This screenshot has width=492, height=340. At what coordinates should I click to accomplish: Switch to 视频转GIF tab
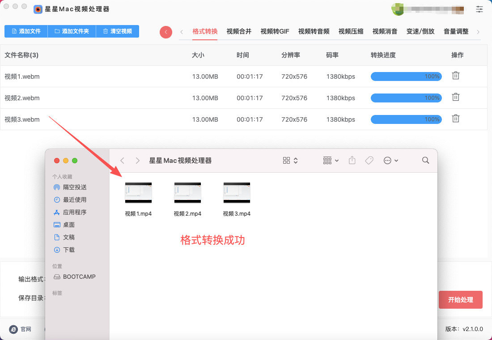(x=275, y=31)
